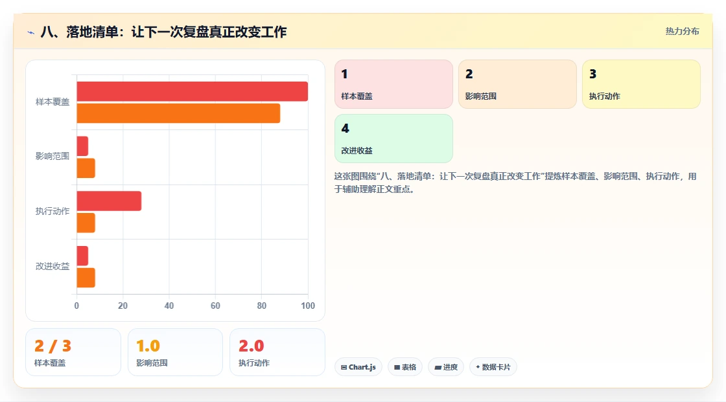Viewport: 726px width, 402px height.
Task: Select card 4 改进收益
Action: (x=393, y=139)
